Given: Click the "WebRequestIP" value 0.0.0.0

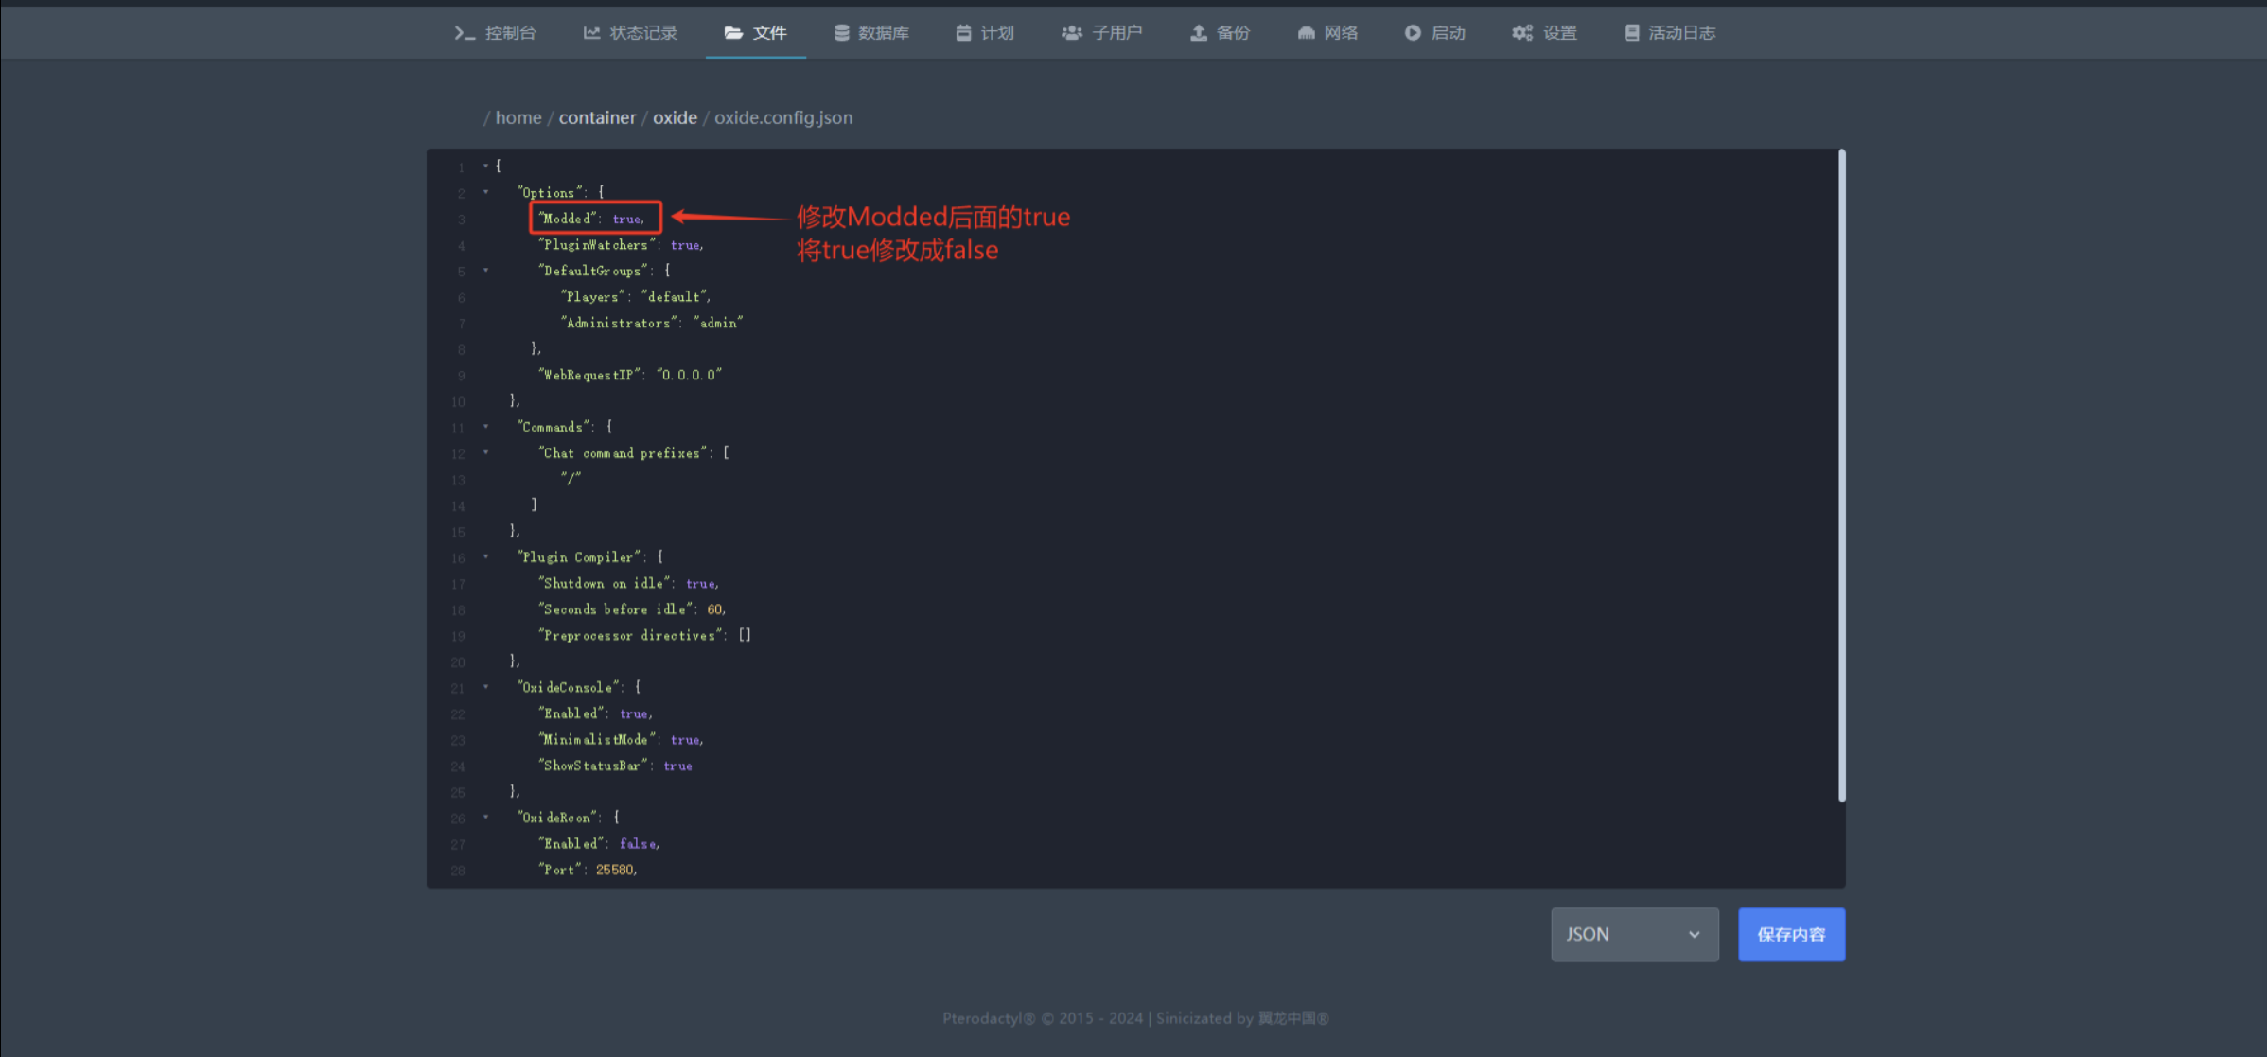Looking at the screenshot, I should coord(689,376).
